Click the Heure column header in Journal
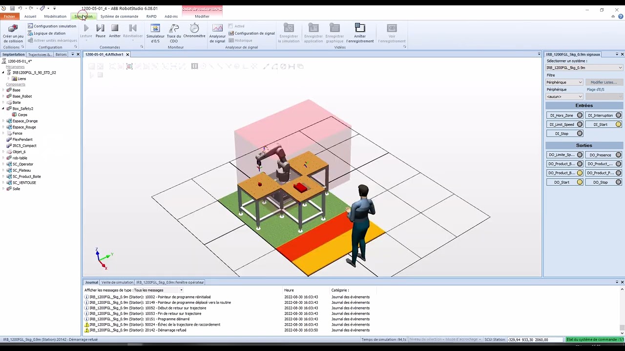The width and height of the screenshot is (625, 351). (x=289, y=290)
